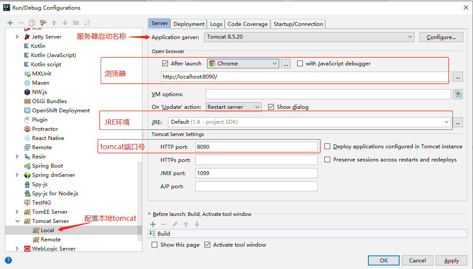Viewport: 473px width, 269px height.
Task: Enable Show this page checkbox
Action: coord(154,244)
